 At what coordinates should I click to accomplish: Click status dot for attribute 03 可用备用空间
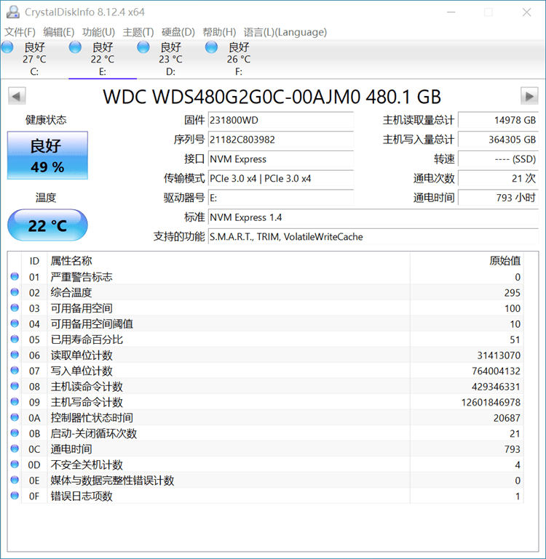[15, 307]
